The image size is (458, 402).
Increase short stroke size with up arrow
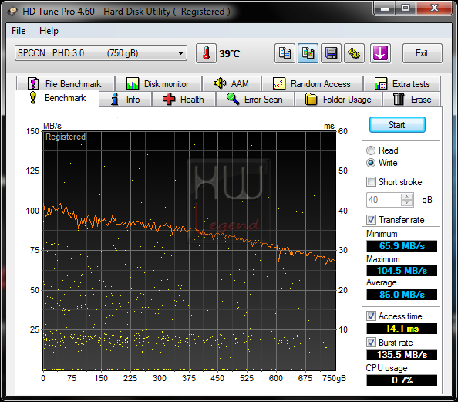point(406,197)
